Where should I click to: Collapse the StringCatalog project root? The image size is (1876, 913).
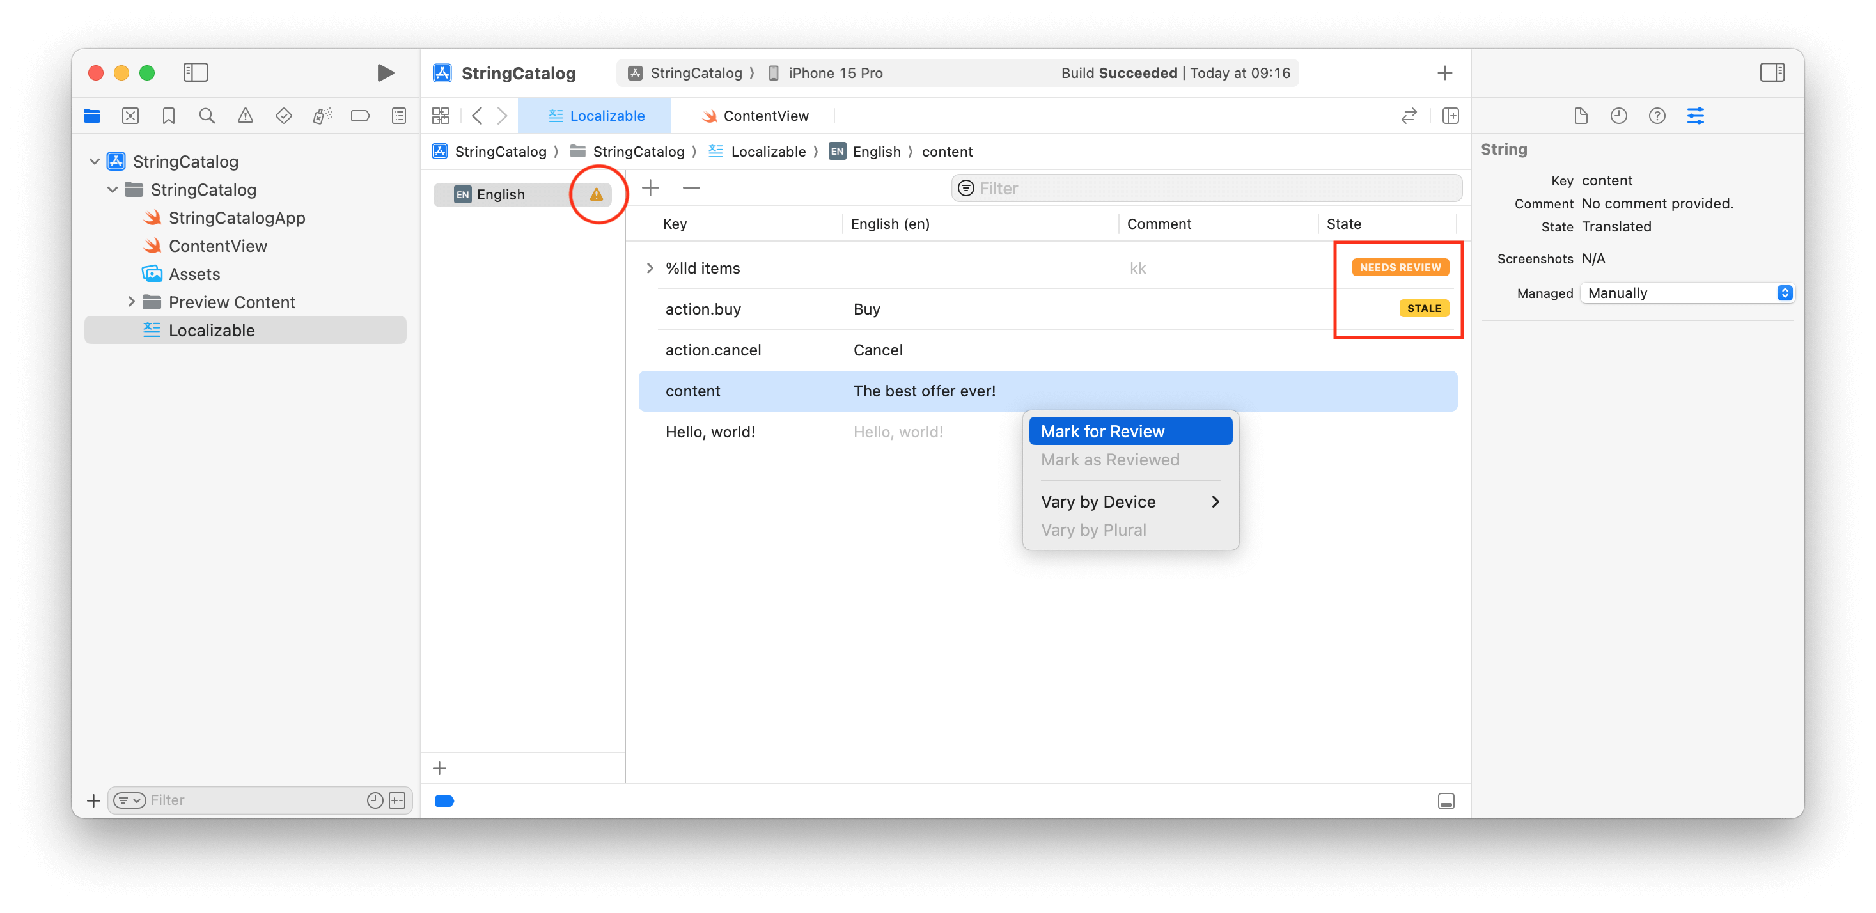coord(95,161)
